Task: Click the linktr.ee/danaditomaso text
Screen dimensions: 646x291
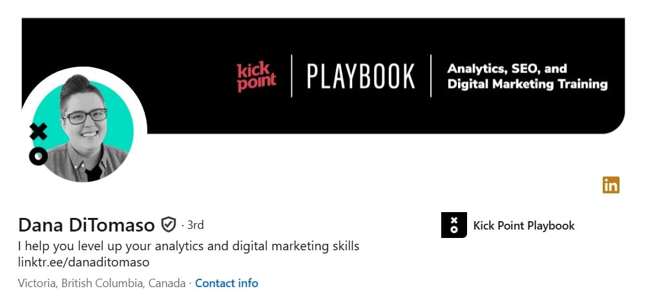Action: point(83,262)
